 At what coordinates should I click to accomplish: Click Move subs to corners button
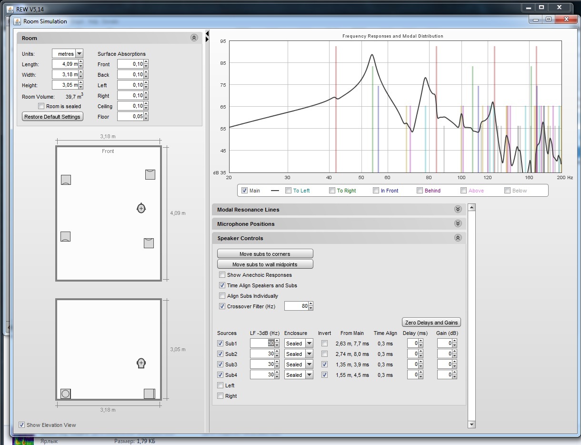[x=265, y=254]
